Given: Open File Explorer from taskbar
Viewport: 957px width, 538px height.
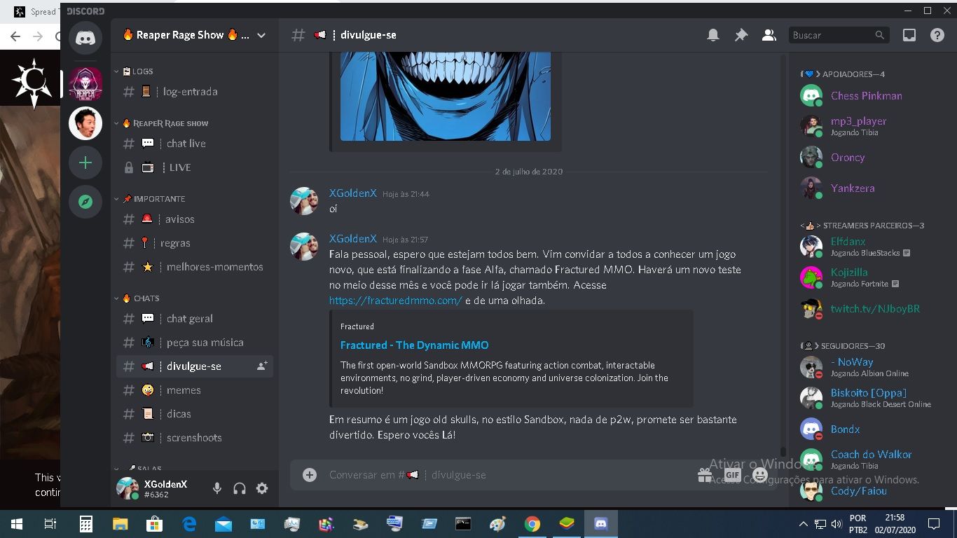Looking at the screenshot, I should pyautogui.click(x=121, y=524).
